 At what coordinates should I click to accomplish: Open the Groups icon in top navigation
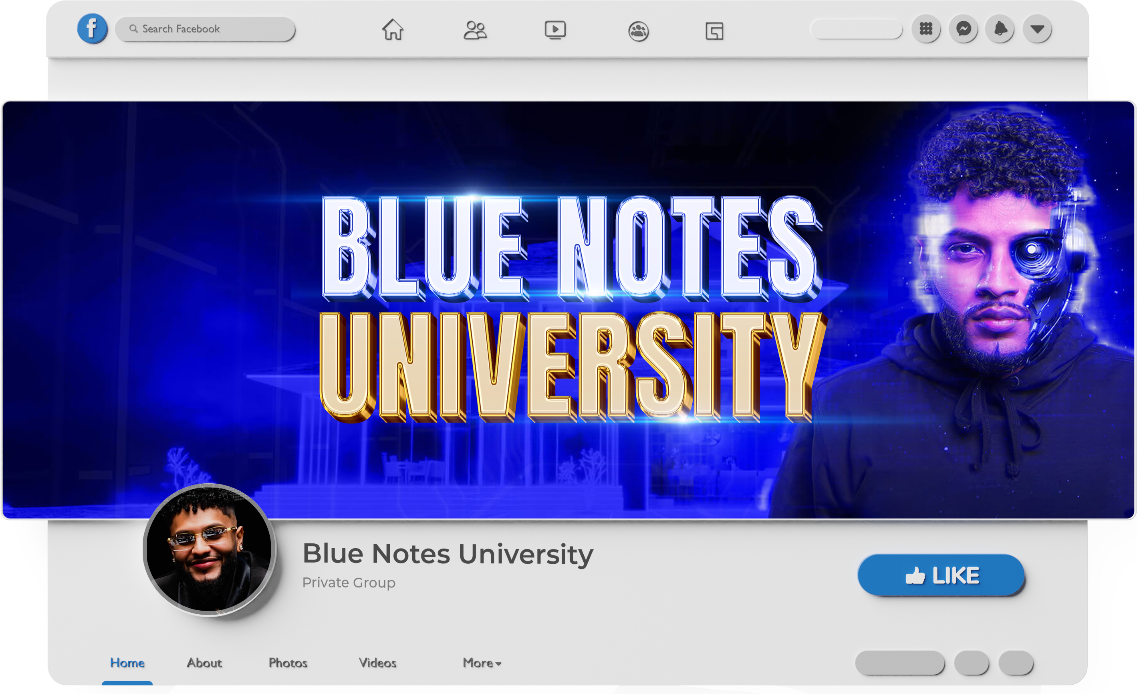click(x=639, y=31)
